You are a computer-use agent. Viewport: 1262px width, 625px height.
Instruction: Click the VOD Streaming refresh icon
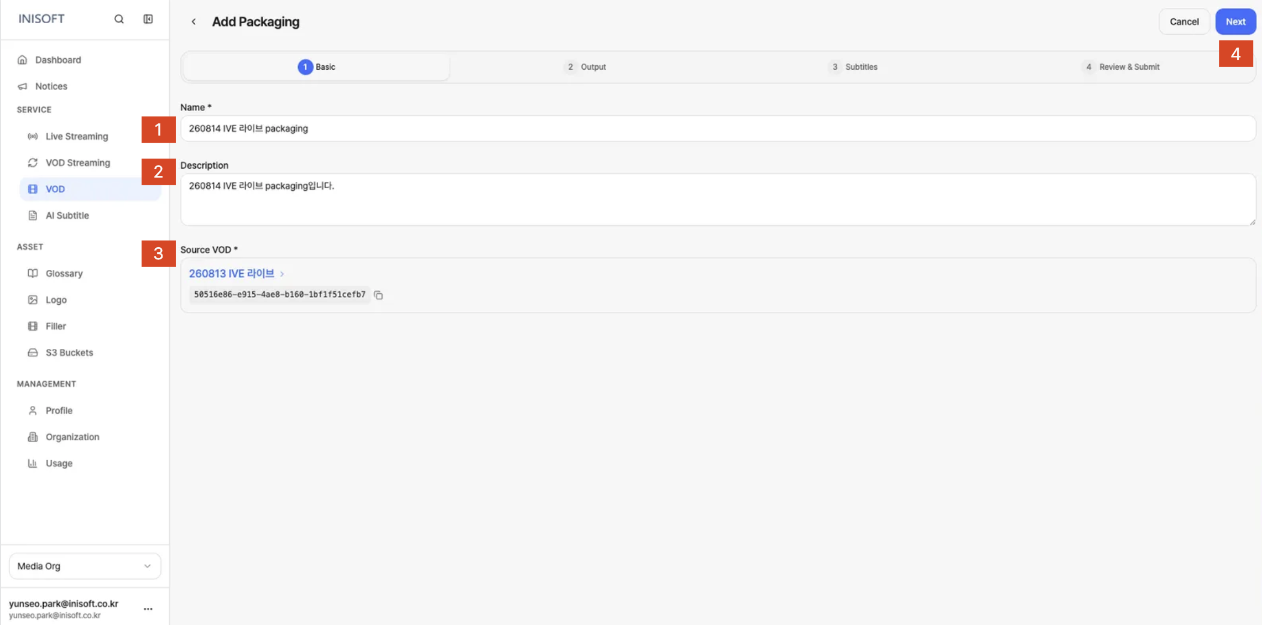click(33, 163)
